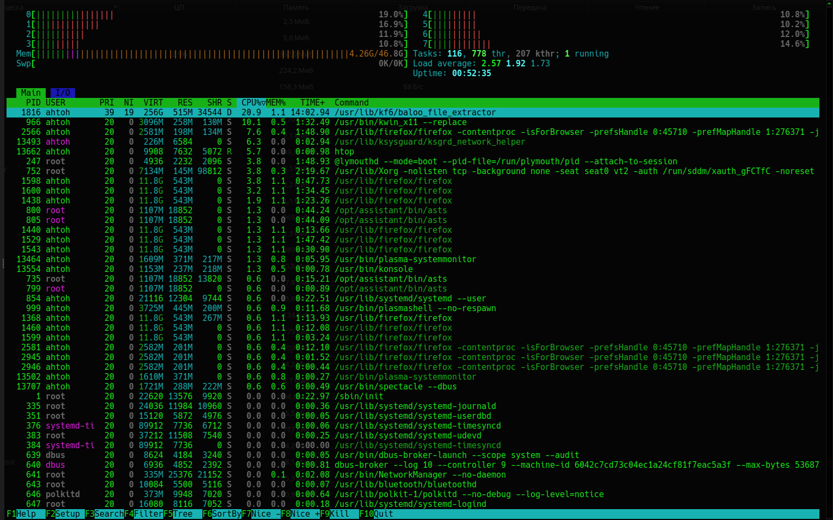Select the systemd-userdbd process row
Image resolution: width=833 pixels, height=520 pixels.
413,416
